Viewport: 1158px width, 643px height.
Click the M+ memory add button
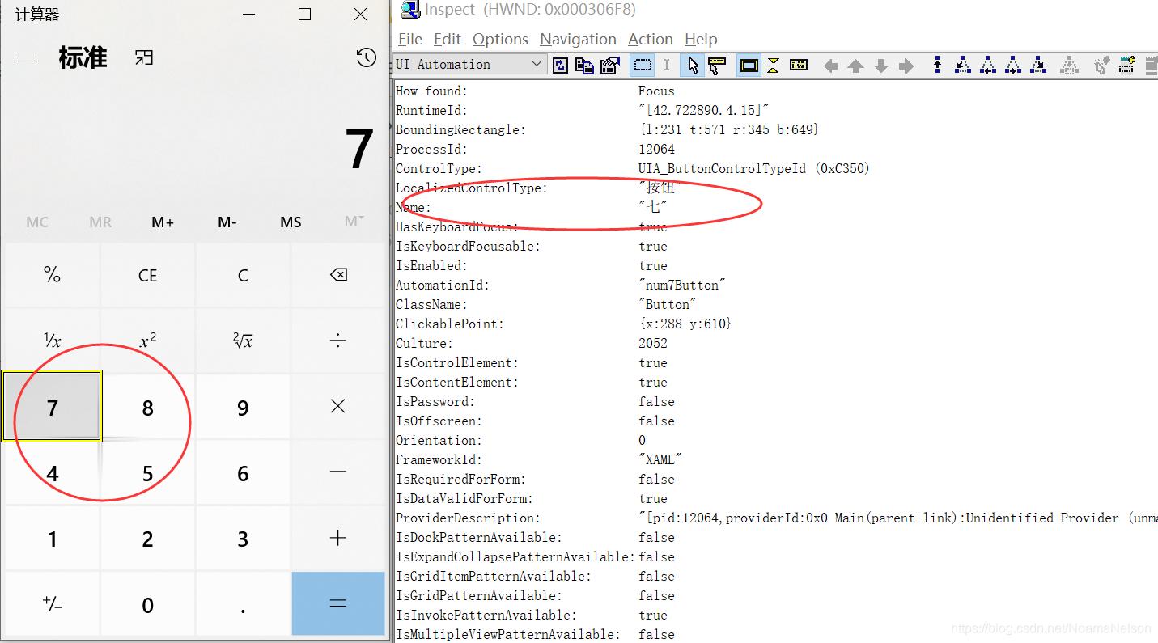coord(163,222)
